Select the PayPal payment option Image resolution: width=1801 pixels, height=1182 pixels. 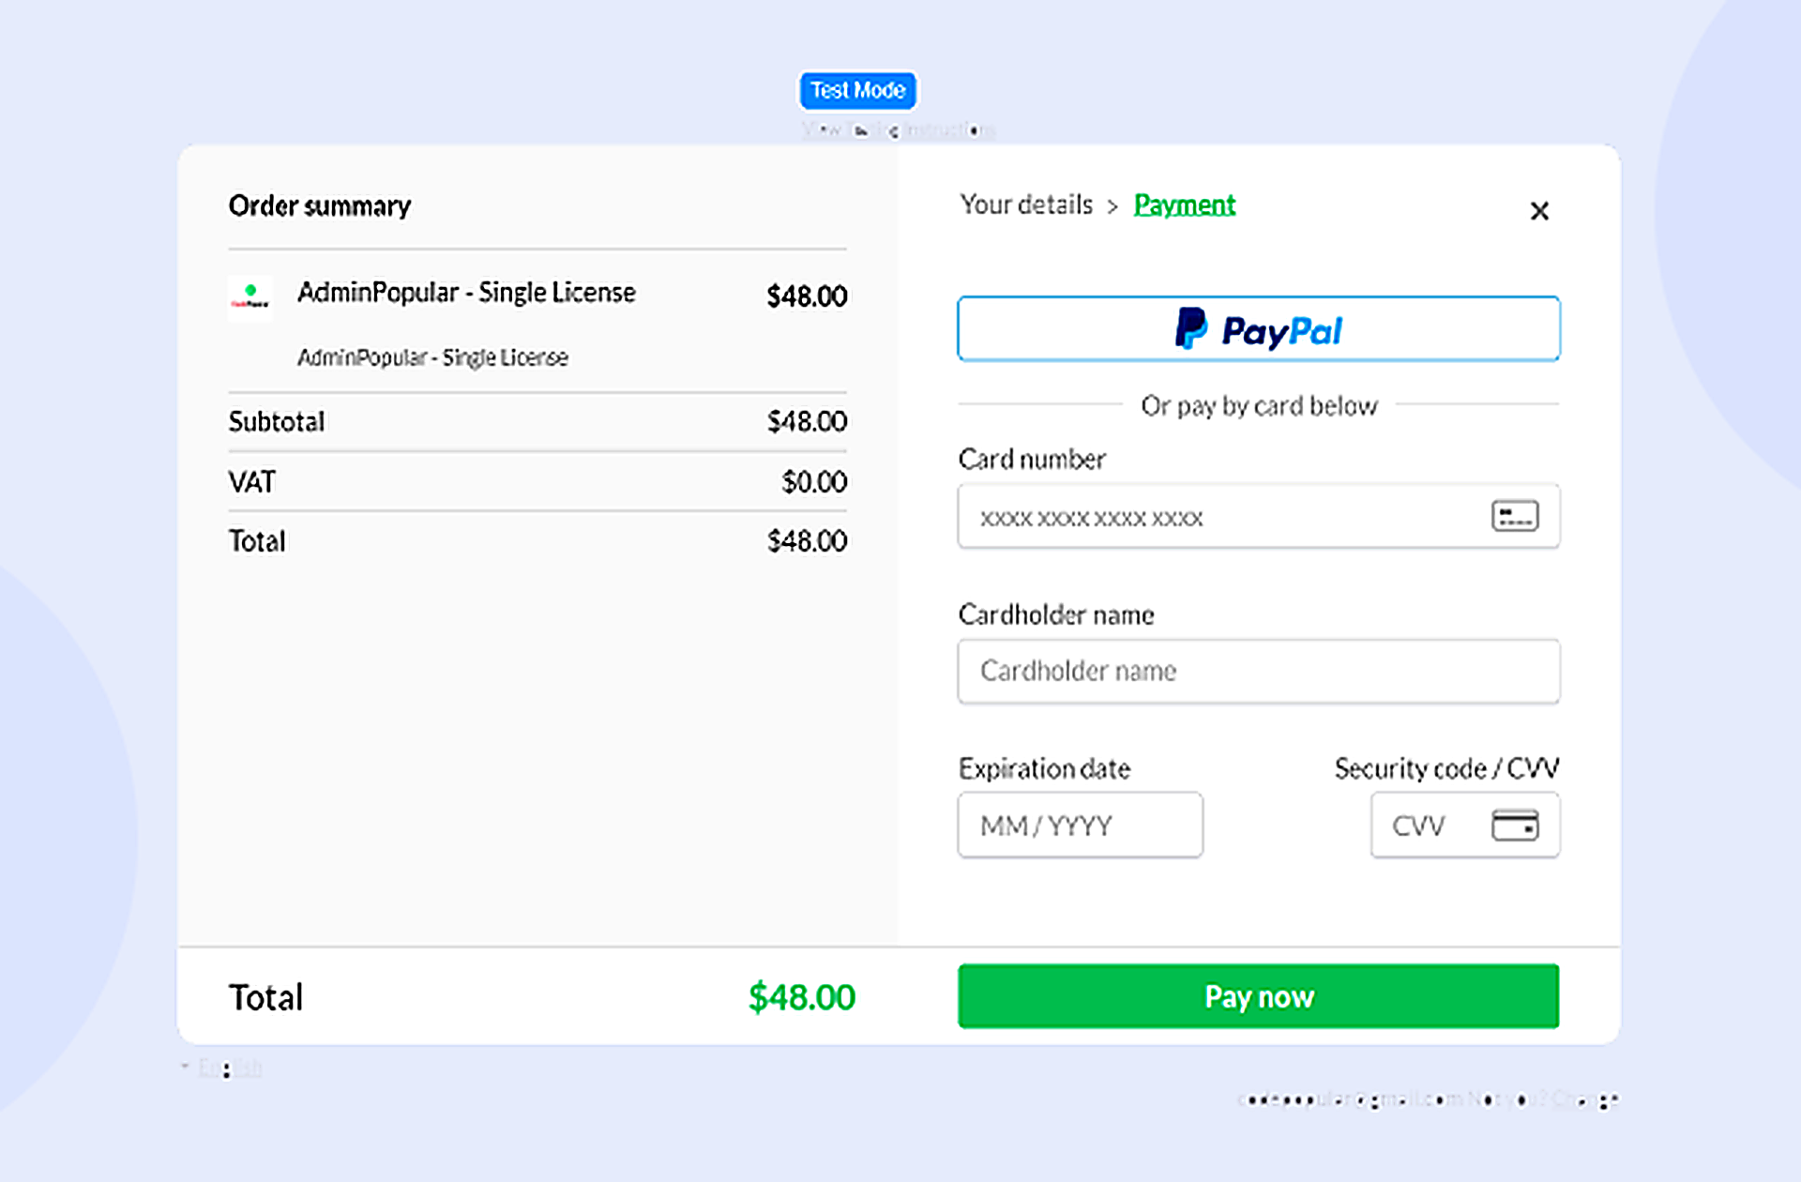1258,328
